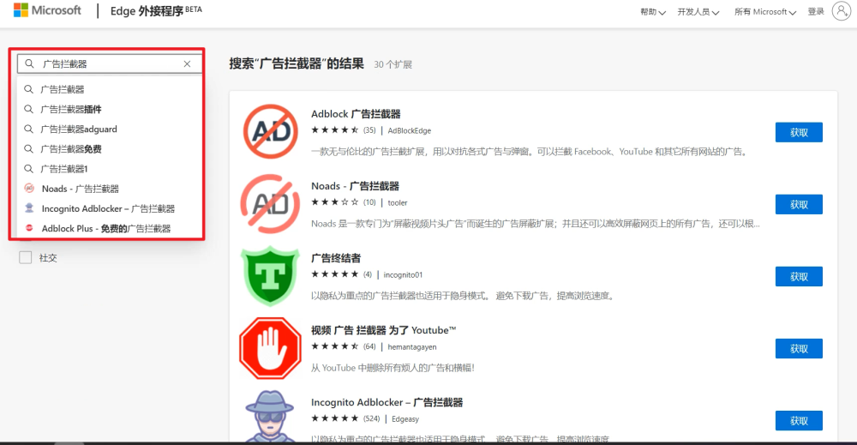Click 获取 for 视频 广告 拦截器 为了 Youtube
This screenshot has height=445, width=857.
point(799,349)
